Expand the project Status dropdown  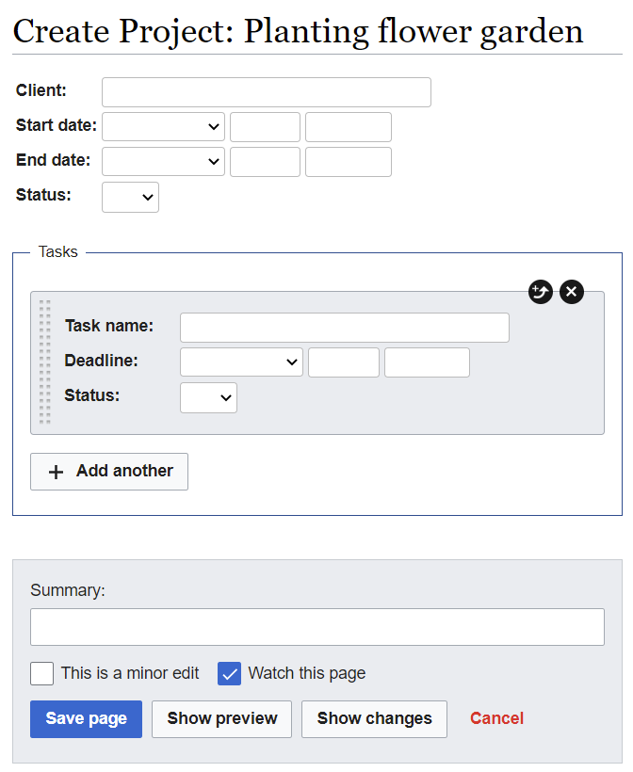pyautogui.click(x=130, y=197)
